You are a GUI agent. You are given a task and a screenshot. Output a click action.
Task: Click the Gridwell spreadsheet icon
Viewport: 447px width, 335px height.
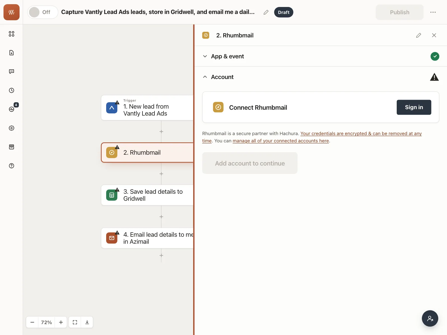(x=112, y=195)
